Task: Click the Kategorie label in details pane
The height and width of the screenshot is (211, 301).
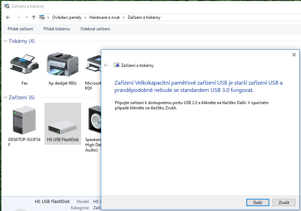Action: pos(80,208)
